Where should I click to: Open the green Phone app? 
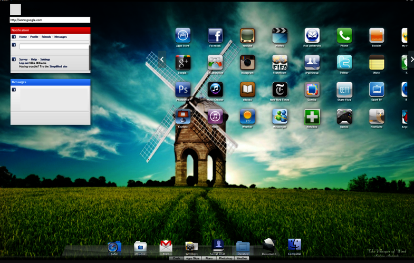344,35
